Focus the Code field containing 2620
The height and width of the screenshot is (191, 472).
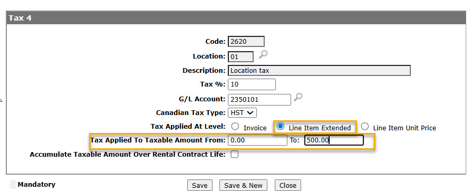[246, 42]
